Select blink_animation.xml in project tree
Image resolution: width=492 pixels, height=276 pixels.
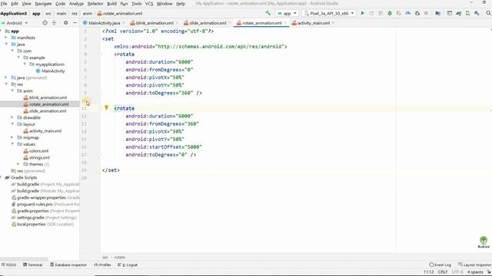[x=48, y=97]
